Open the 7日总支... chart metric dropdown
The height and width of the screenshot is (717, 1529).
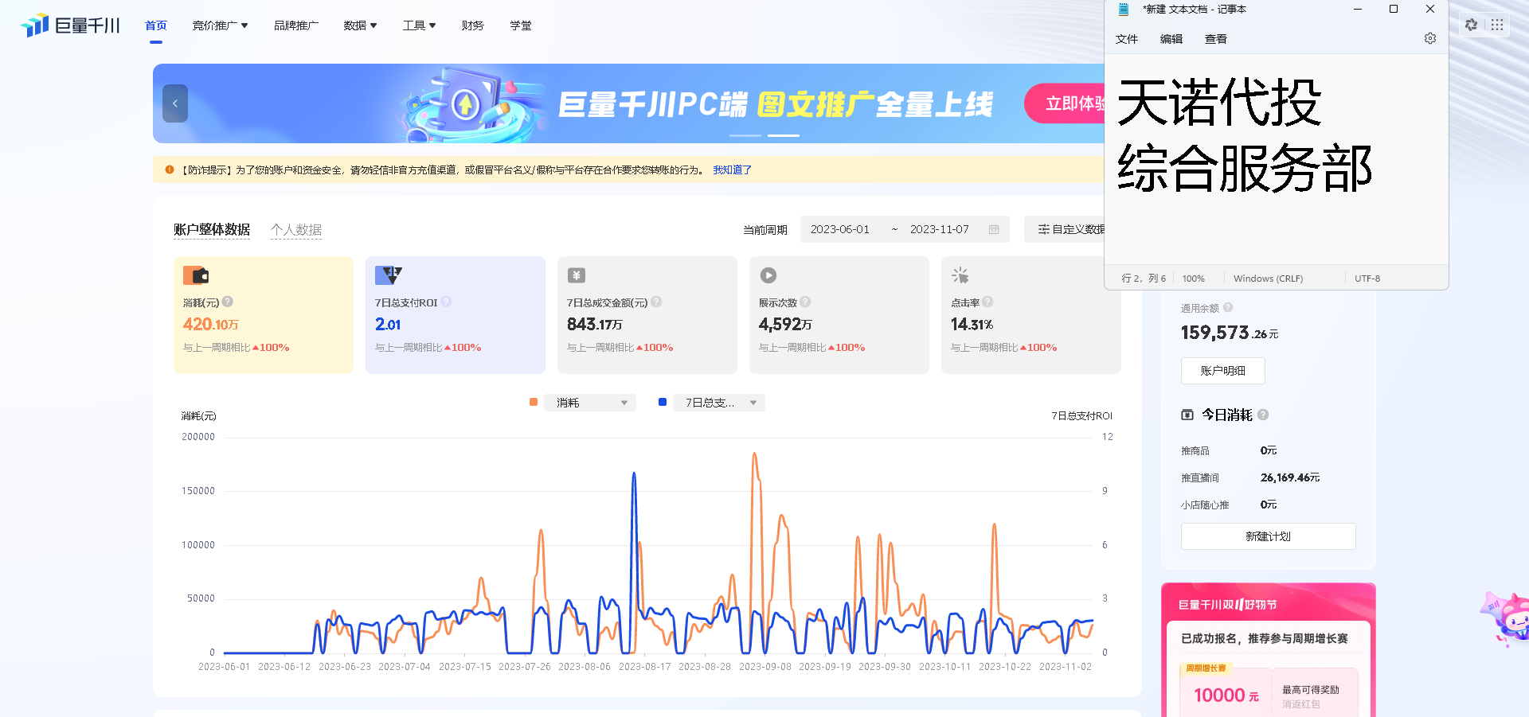pos(719,403)
